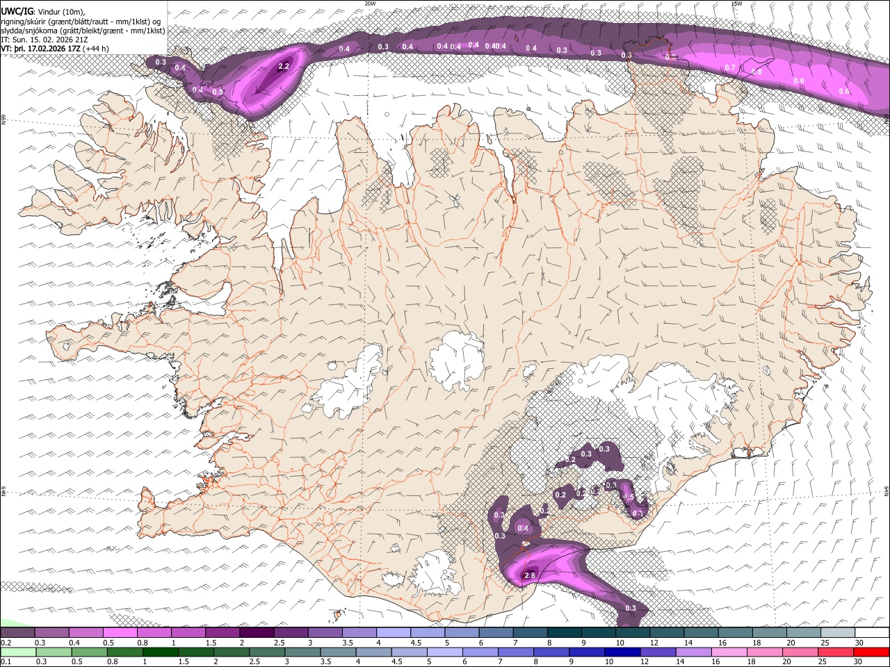Image resolution: width=890 pixels, height=667 pixels.
Task: Click the 2.8 precipitation value near the south coast
Action: (x=530, y=575)
